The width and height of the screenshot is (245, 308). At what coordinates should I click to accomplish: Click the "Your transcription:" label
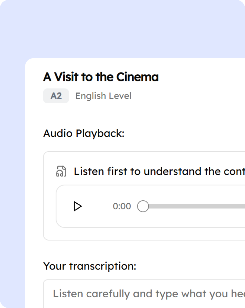point(90,266)
